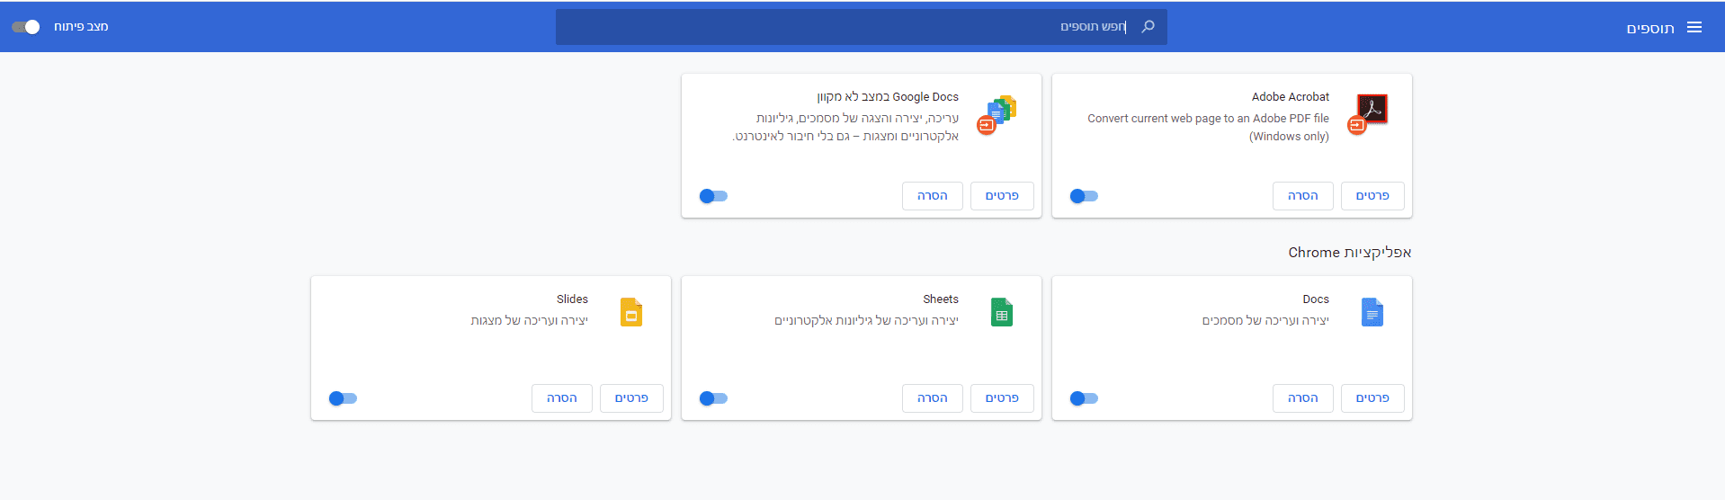
Task: Click the 'Sheets' card title
Action: (941, 299)
